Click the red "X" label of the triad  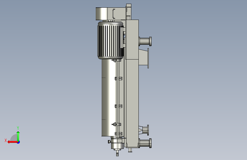tap(6, 140)
